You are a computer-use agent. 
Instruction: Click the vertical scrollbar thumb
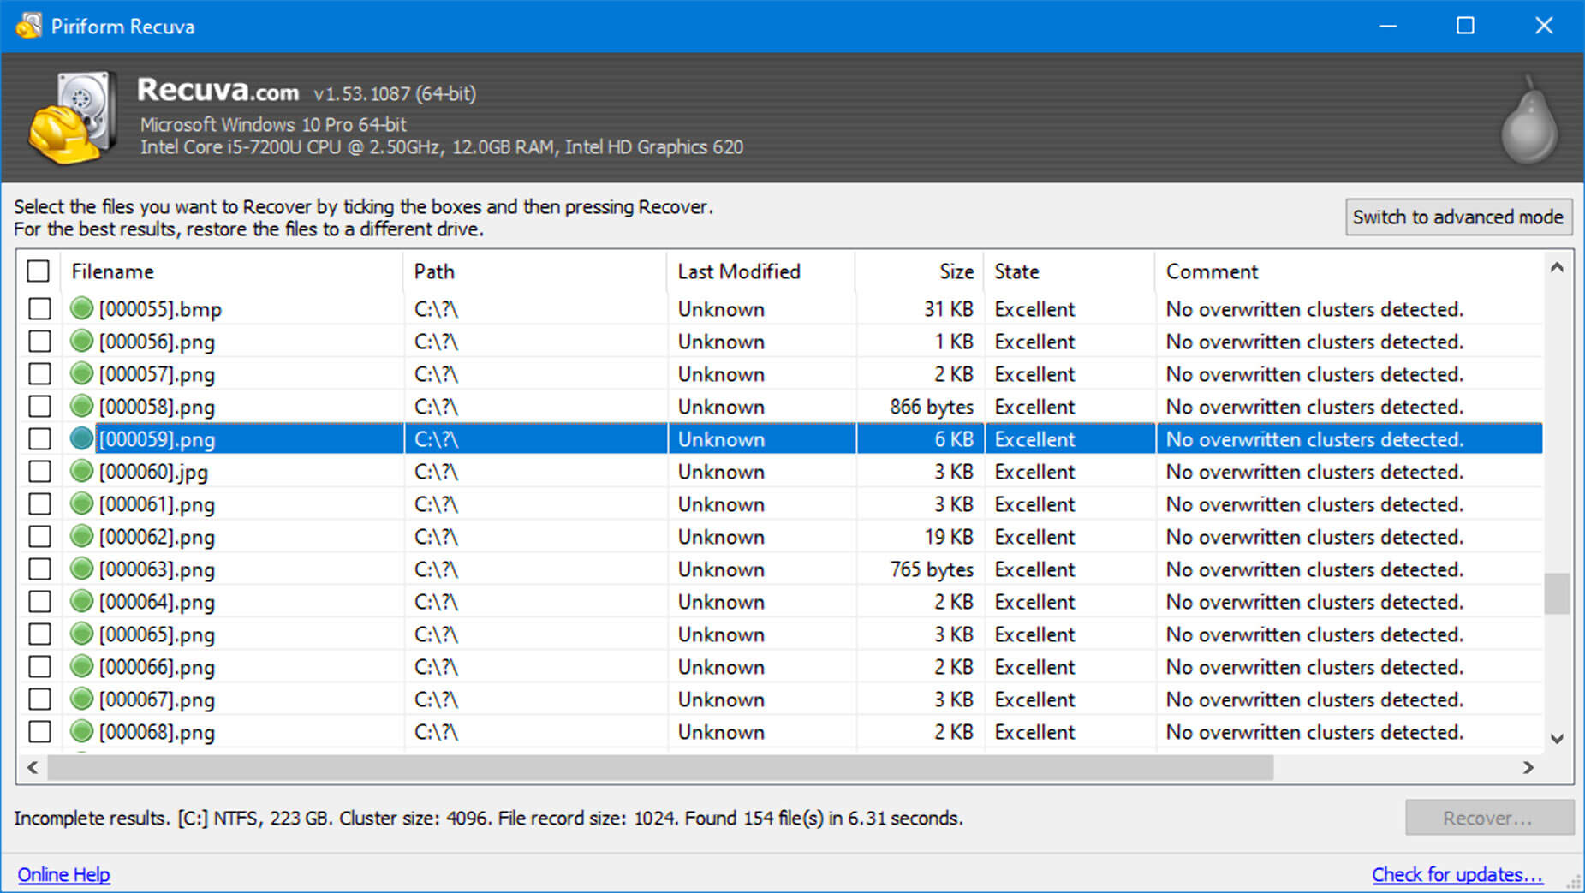pyautogui.click(x=1558, y=593)
